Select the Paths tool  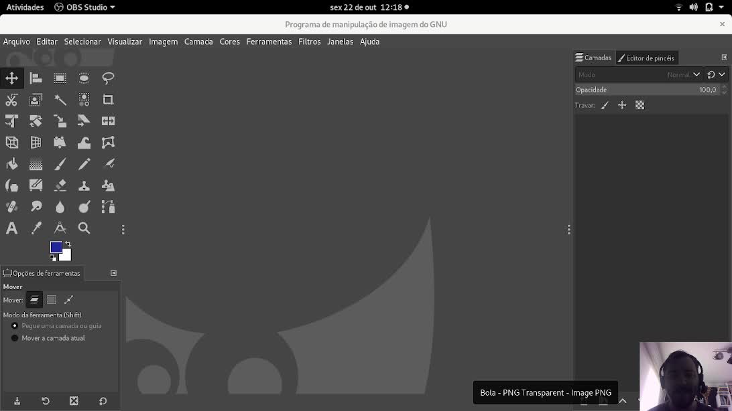(108, 206)
